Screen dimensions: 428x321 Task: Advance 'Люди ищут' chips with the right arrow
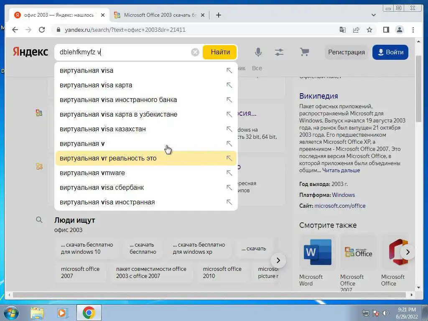pyautogui.click(x=278, y=260)
